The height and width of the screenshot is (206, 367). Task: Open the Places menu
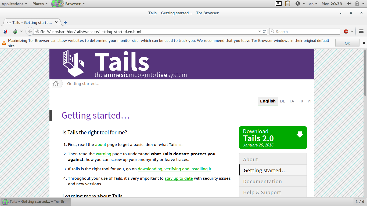40,4
